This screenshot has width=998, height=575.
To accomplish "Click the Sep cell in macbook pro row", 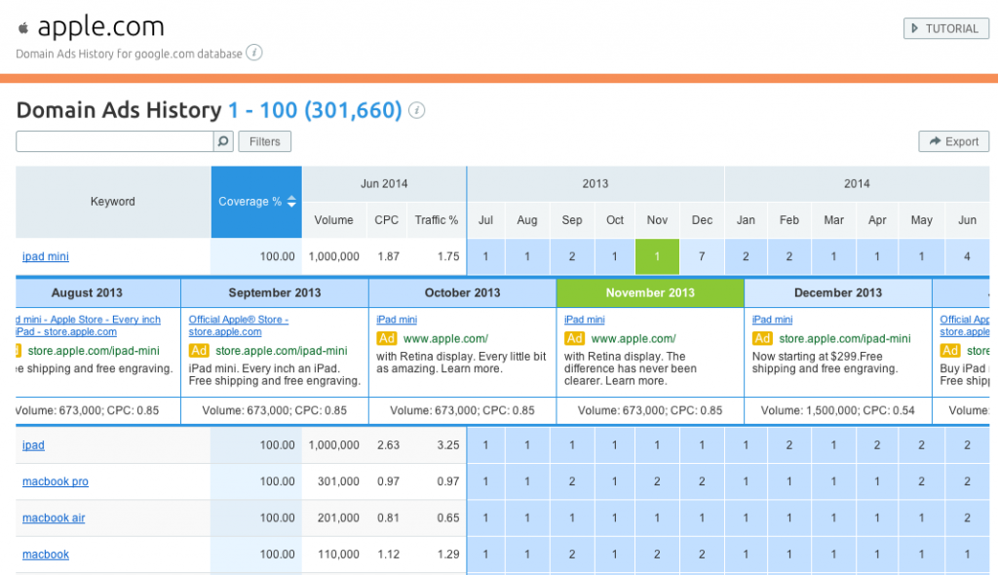I will (571, 482).
